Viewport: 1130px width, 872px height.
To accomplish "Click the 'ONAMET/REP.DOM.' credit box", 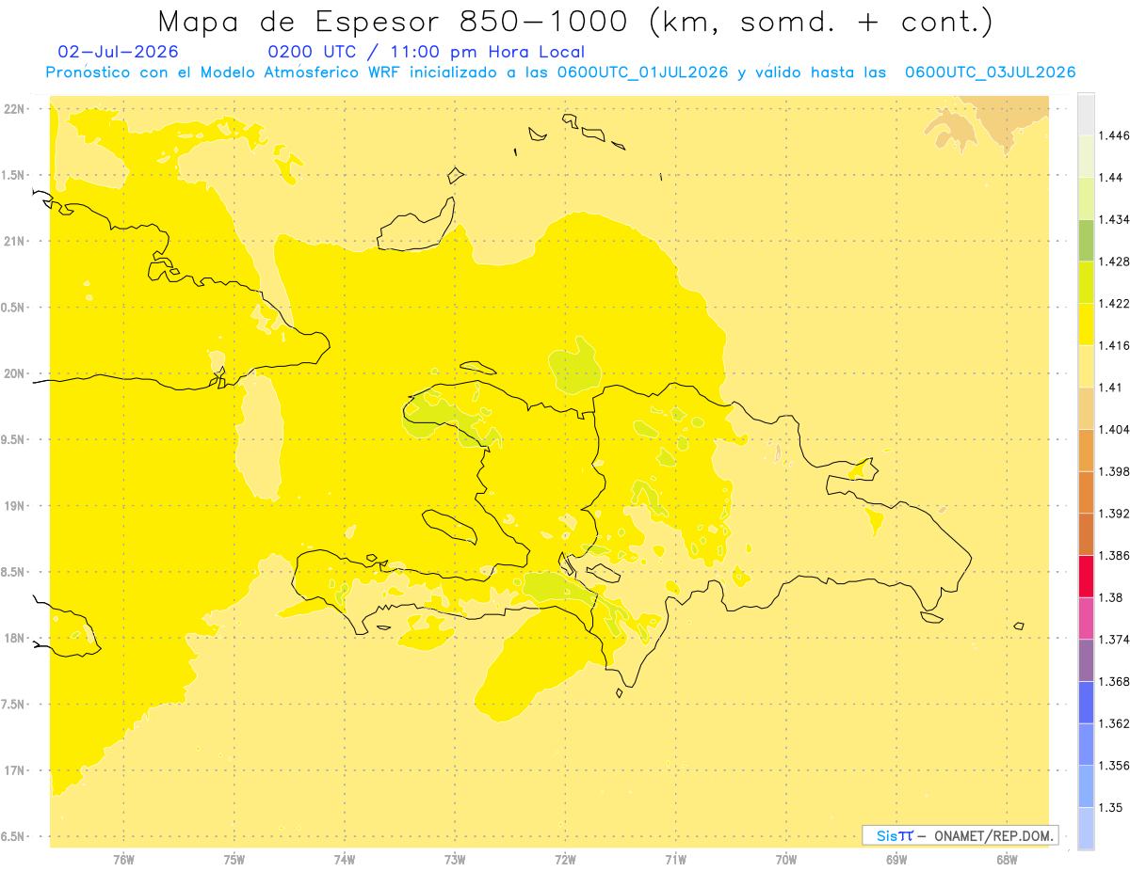I will point(960,835).
